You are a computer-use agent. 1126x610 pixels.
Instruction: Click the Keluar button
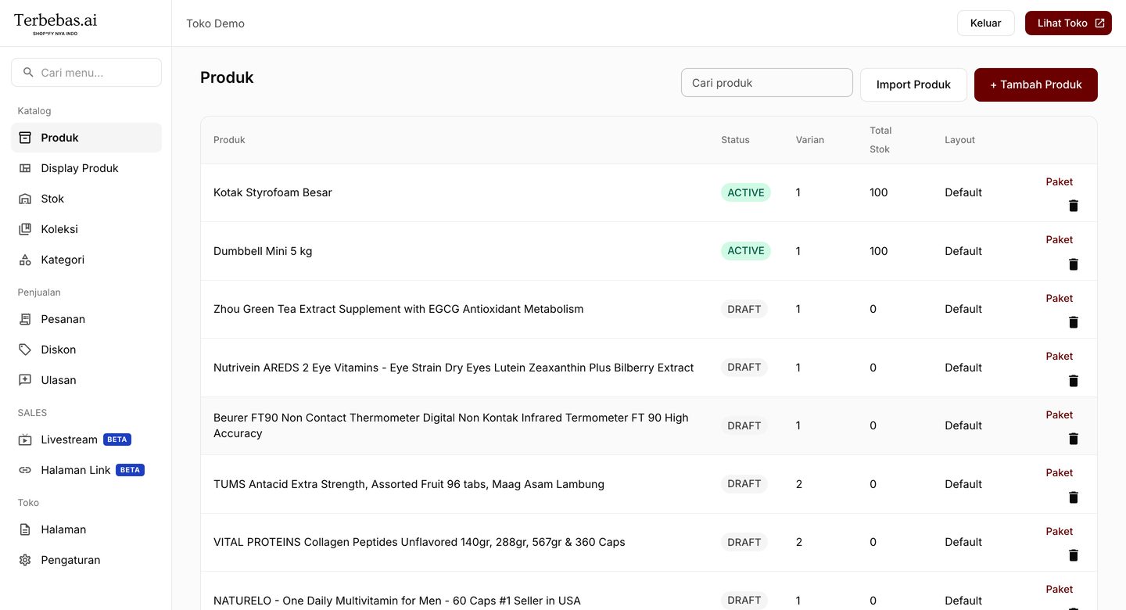985,23
